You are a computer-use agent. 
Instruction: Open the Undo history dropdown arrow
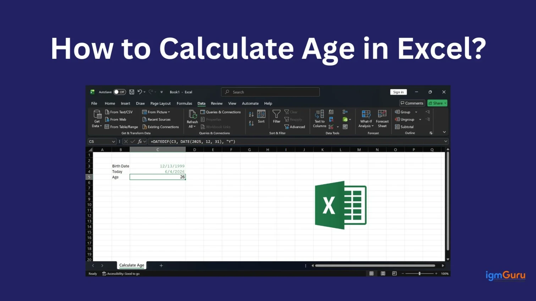pyautogui.click(x=144, y=92)
